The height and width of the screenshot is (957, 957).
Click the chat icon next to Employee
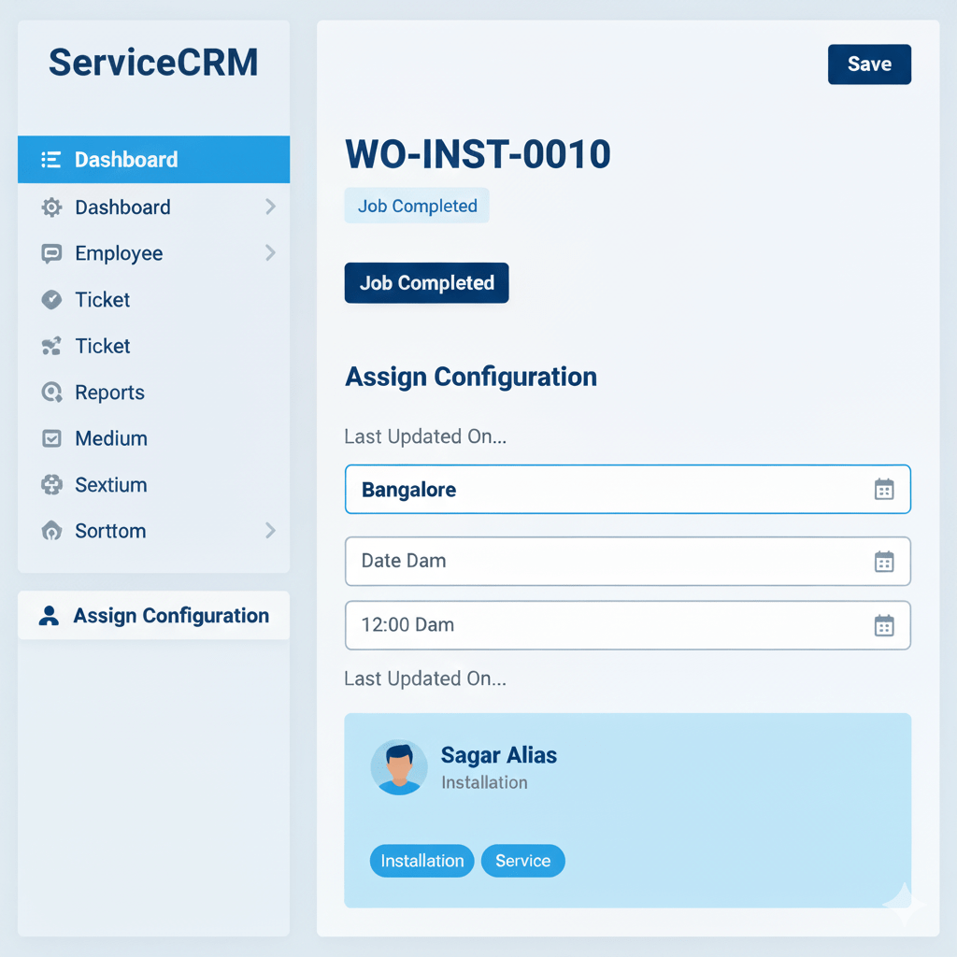(x=51, y=253)
